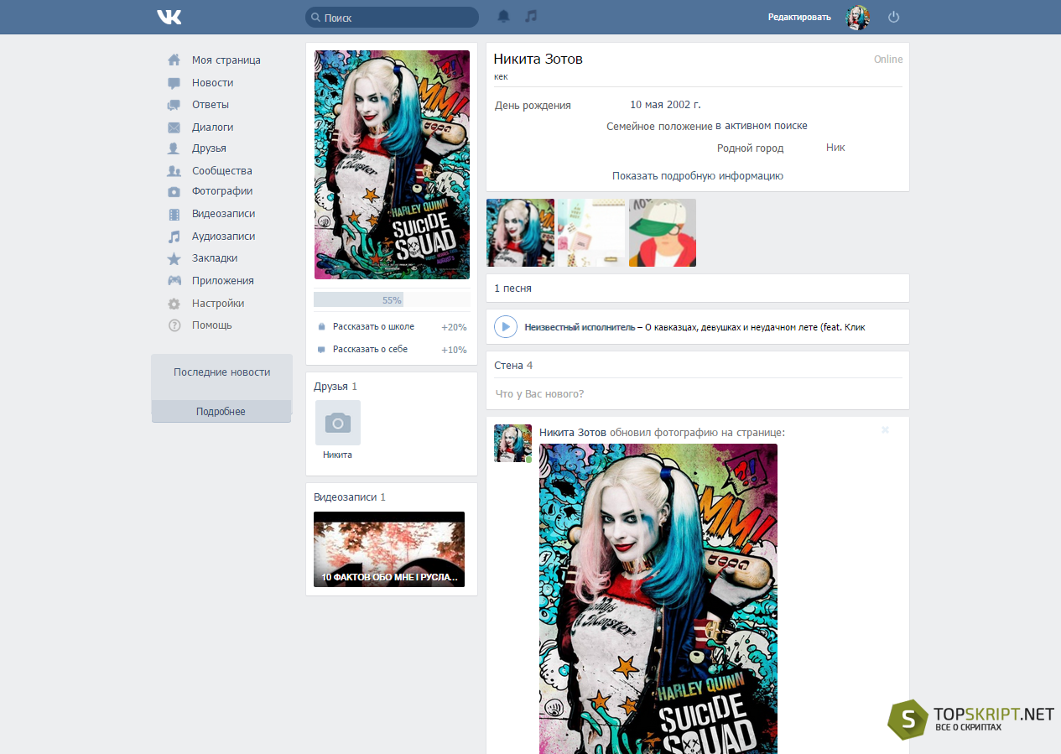Viewport: 1061px width, 754px height.
Task: Open the second photo thumbnail with desk items
Action: pyautogui.click(x=591, y=232)
